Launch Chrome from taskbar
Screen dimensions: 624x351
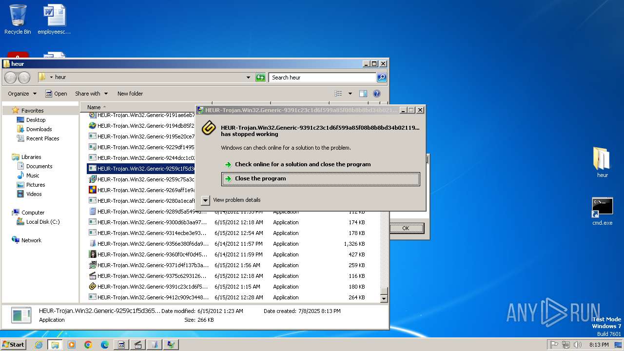pos(88,345)
